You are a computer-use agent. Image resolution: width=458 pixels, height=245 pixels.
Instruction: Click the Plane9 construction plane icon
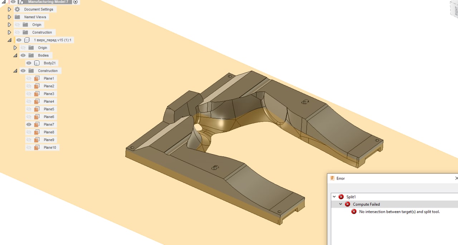[36, 140]
